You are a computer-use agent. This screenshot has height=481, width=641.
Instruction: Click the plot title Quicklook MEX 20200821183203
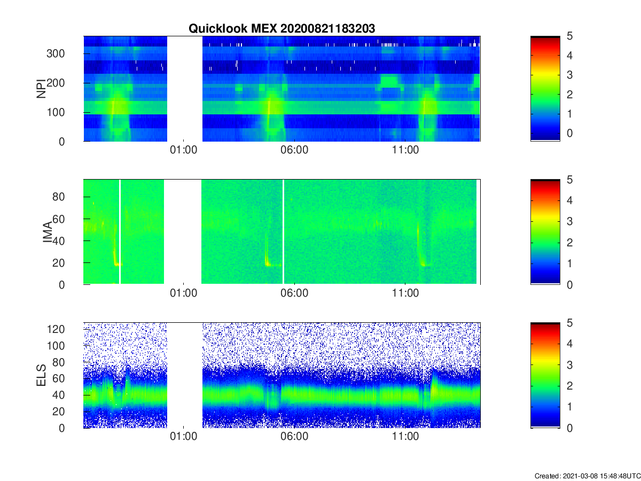(x=282, y=29)
